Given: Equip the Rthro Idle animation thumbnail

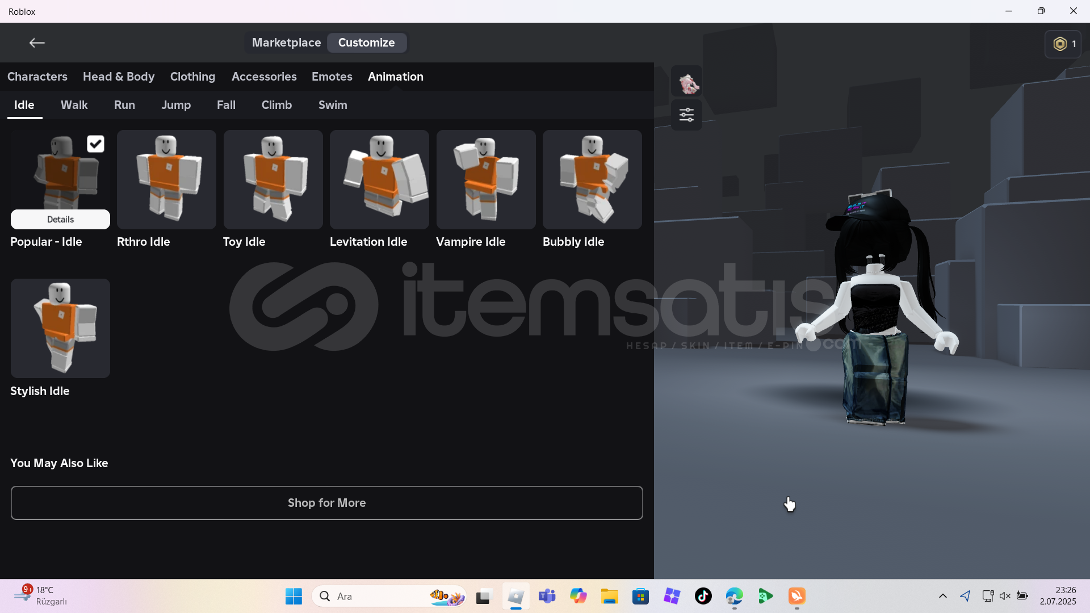Looking at the screenshot, I should point(166,179).
